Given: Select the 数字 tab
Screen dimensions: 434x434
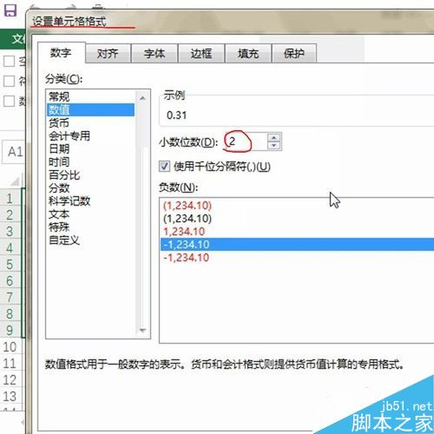Looking at the screenshot, I should (x=61, y=53).
